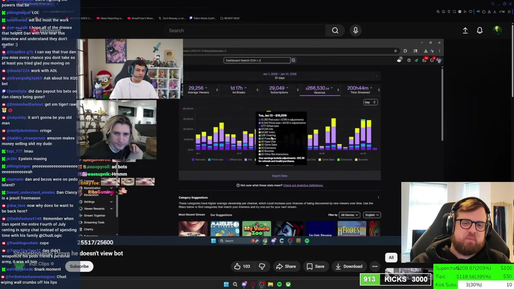Open Twitch dashboard profile avatar
Image resolution: width=514 pixels, height=289 pixels.
[x=439, y=60]
